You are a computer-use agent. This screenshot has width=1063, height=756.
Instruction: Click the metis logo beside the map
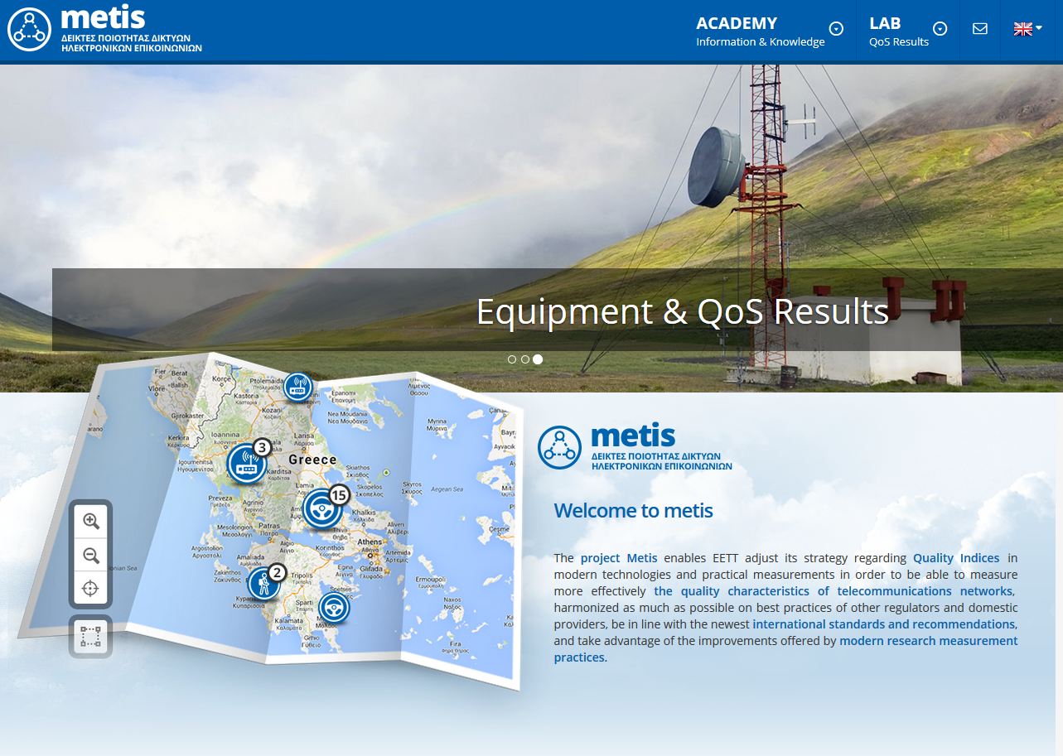[x=635, y=447]
